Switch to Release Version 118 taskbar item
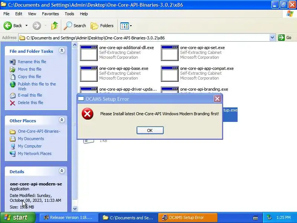Screen dimensions: 297x223 (x=69, y=217)
